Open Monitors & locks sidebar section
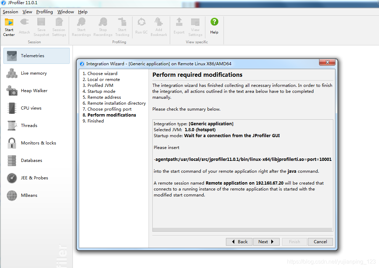 tap(37, 143)
